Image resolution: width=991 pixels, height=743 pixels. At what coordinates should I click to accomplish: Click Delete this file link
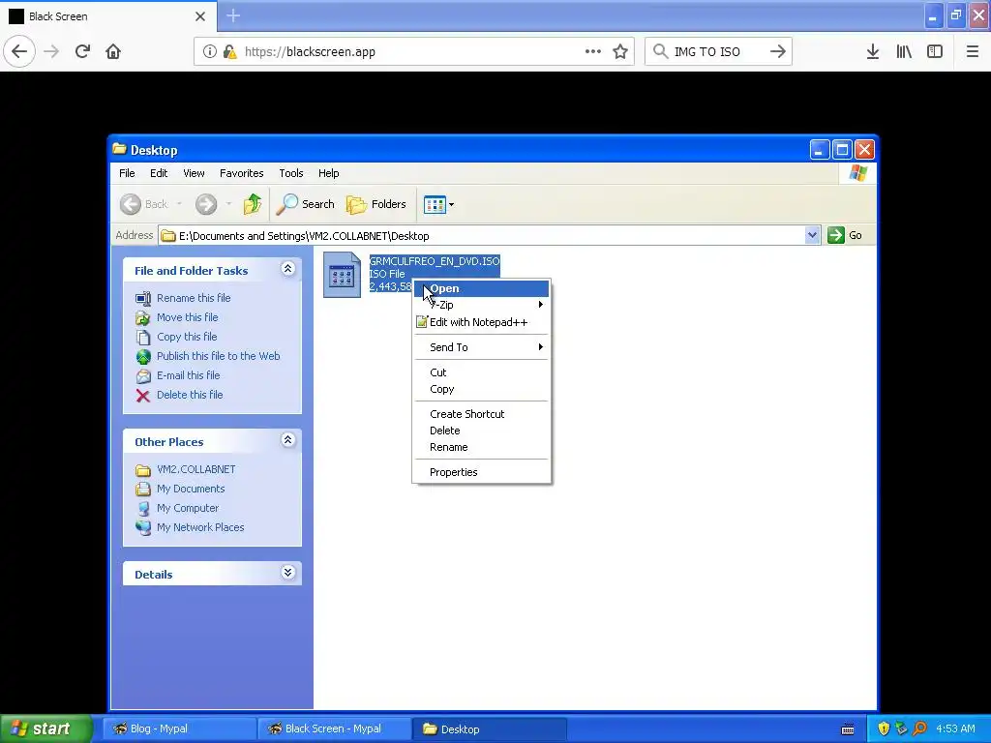click(190, 395)
